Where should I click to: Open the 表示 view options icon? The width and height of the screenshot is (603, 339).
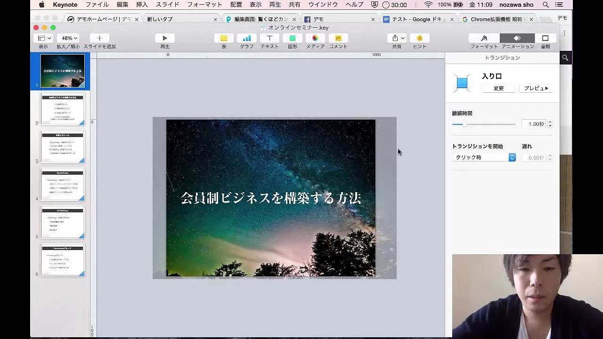coord(44,38)
